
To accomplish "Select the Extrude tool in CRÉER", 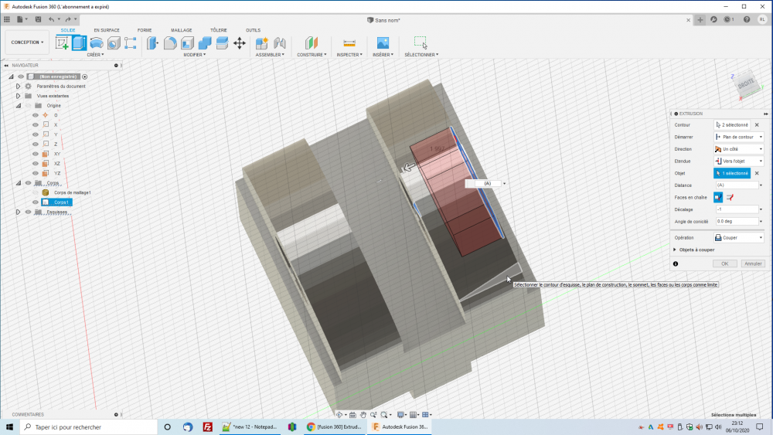I will pos(80,42).
